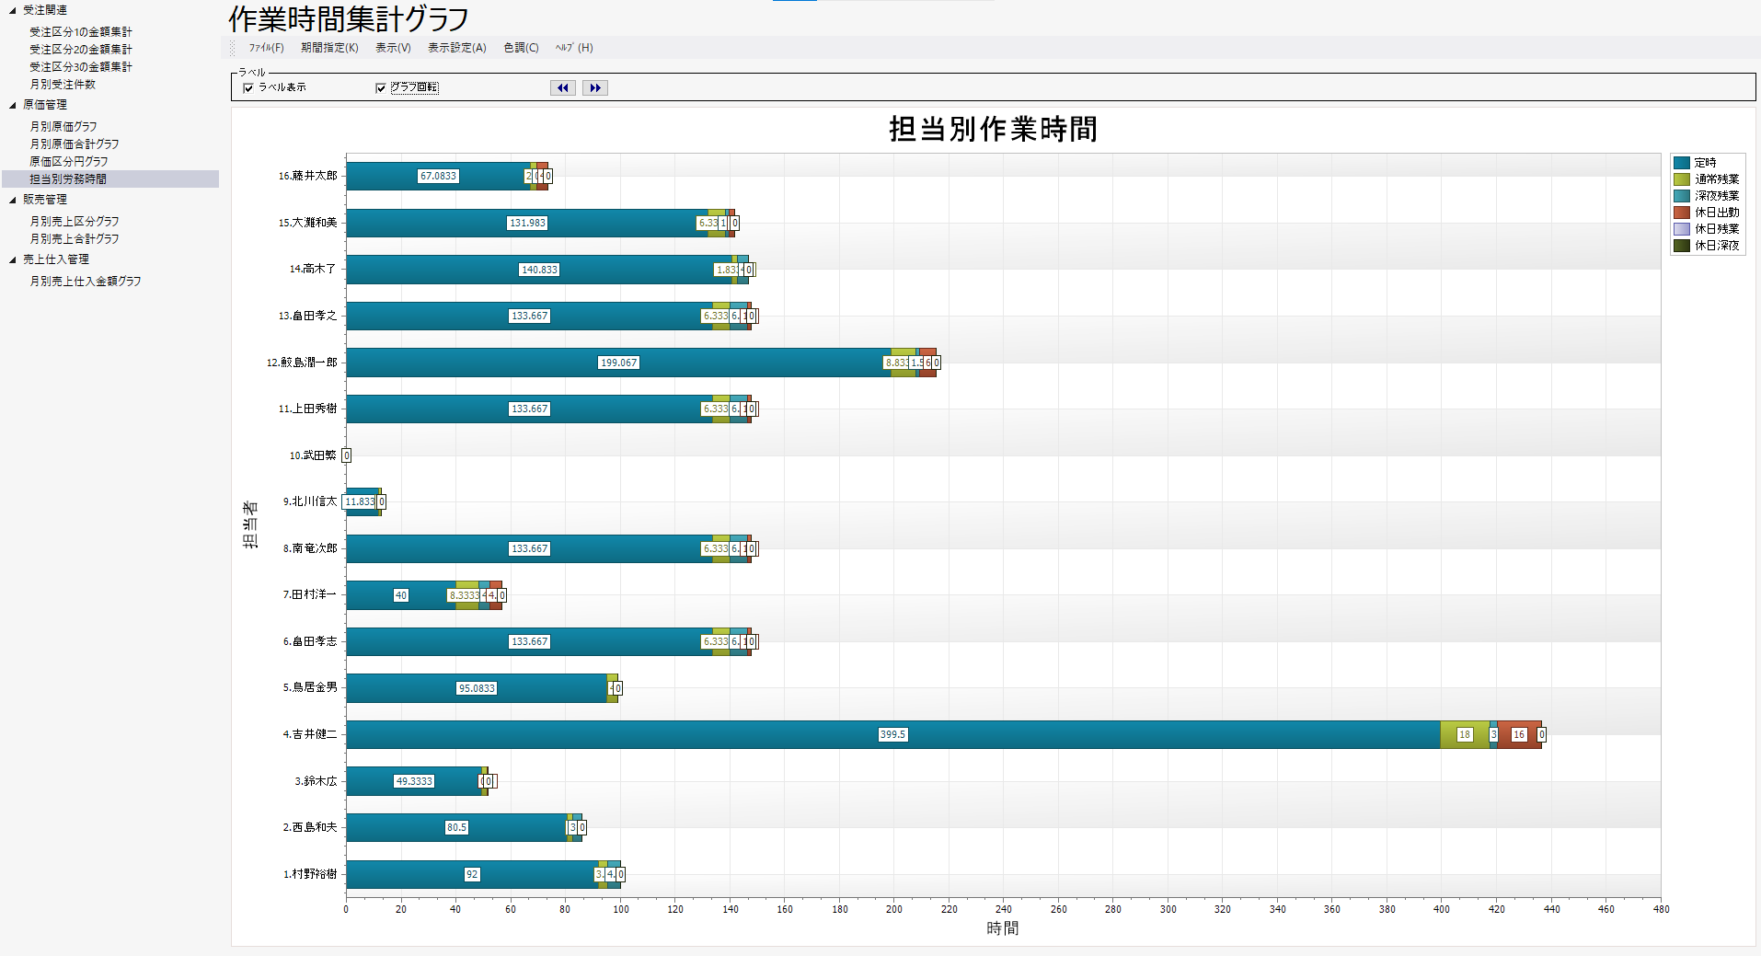Image resolution: width=1761 pixels, height=956 pixels.
Task: Toggle the グラフ回転 checkbox
Action: [381, 88]
